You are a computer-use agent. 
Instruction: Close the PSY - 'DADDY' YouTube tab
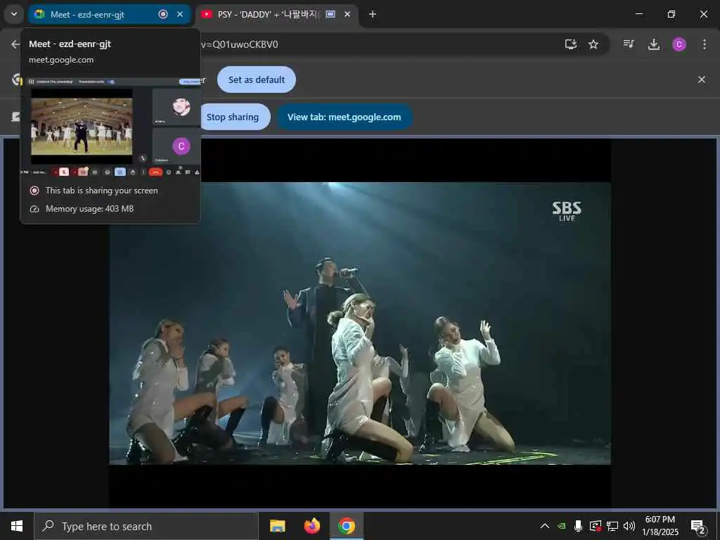347,14
